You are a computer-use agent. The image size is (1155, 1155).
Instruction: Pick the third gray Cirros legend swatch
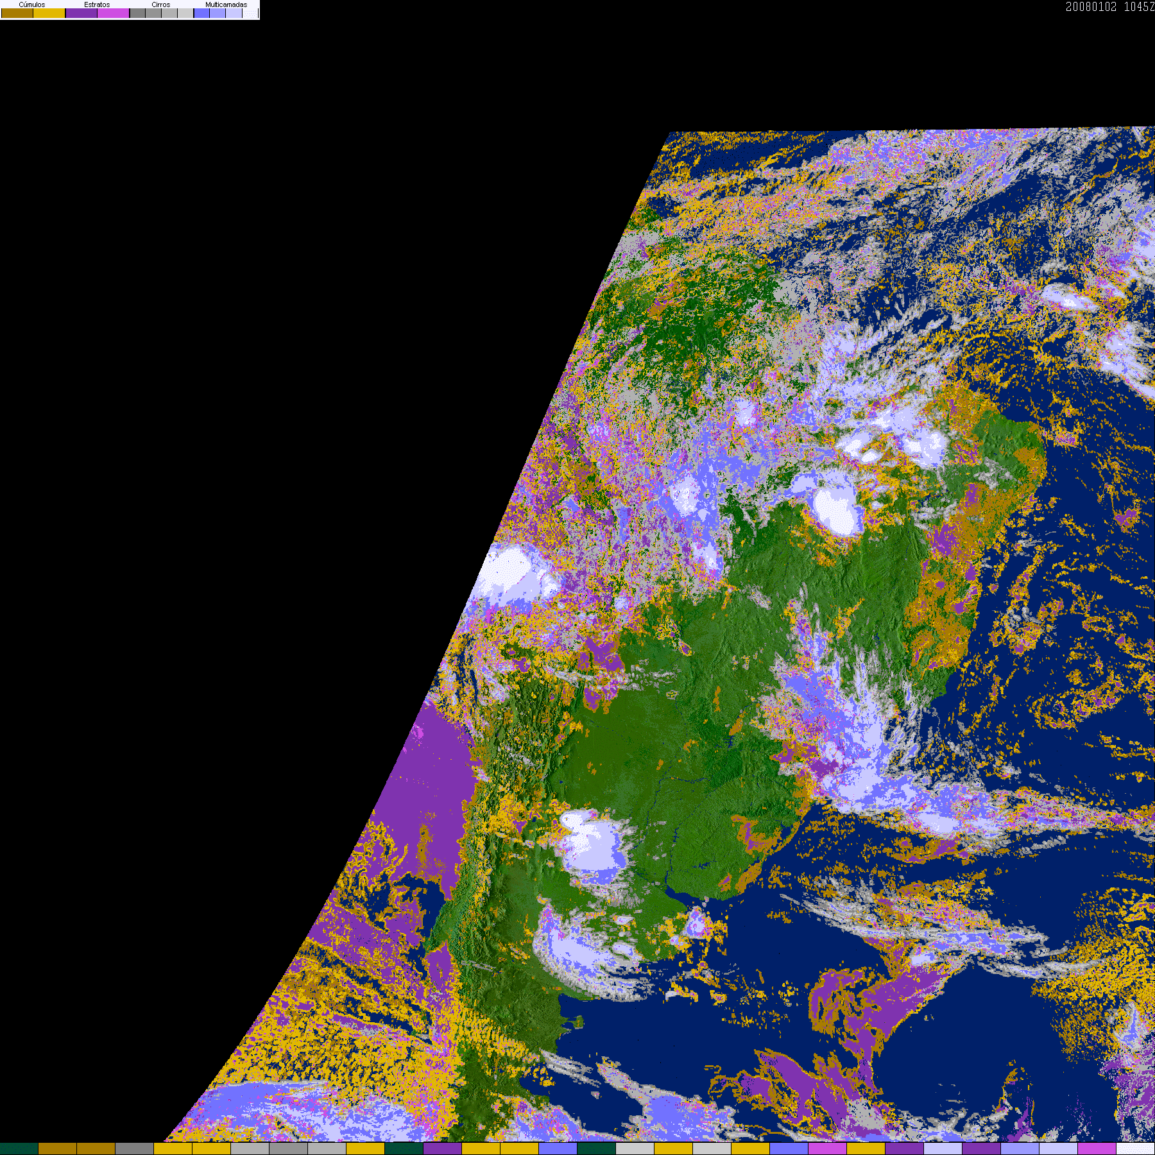(169, 13)
